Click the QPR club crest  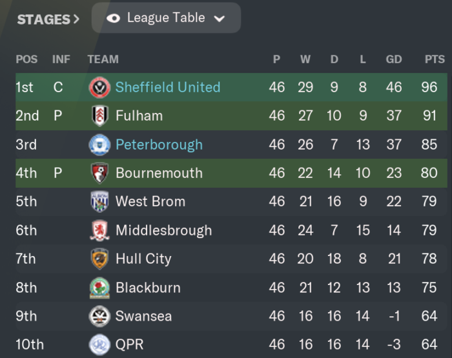coord(99,344)
